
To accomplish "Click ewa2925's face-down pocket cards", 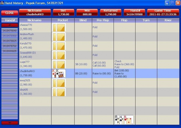I will [x=59, y=83].
